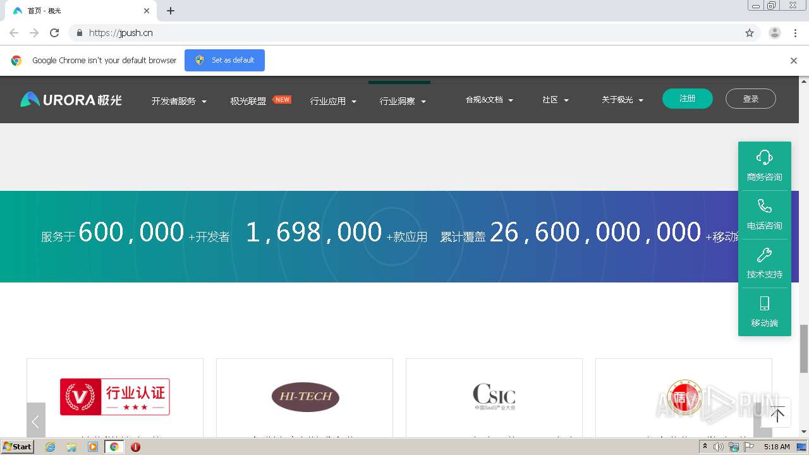809x455 pixels.
Task: Reload the page
Action: [54, 33]
